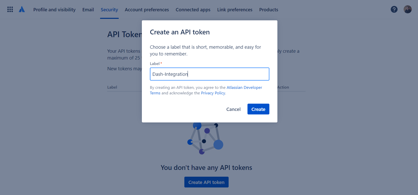418x195 pixels.
Task: Switch to Profile and visibility tab
Action: (x=54, y=10)
